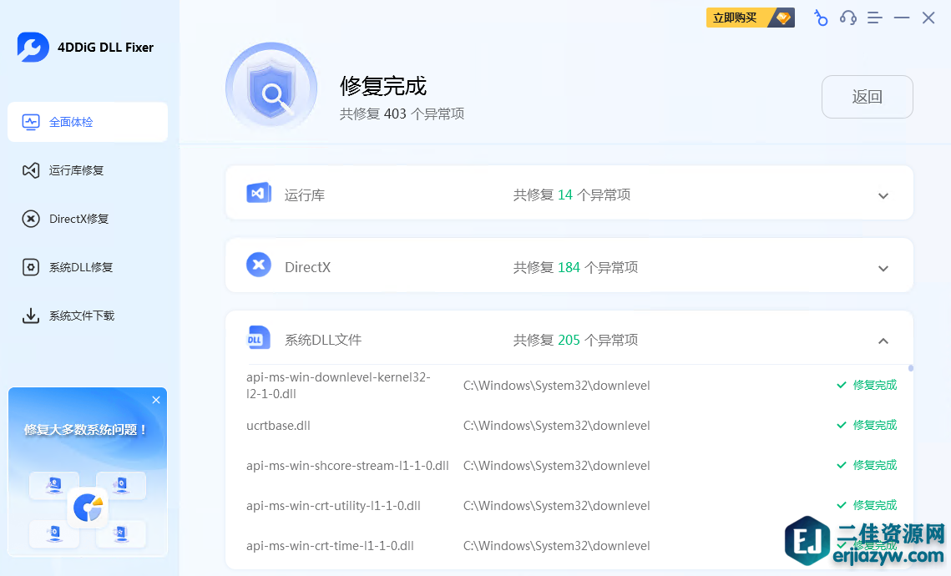The image size is (951, 576).
Task: Click the 系统DLL修复 gear icon
Action: [31, 267]
